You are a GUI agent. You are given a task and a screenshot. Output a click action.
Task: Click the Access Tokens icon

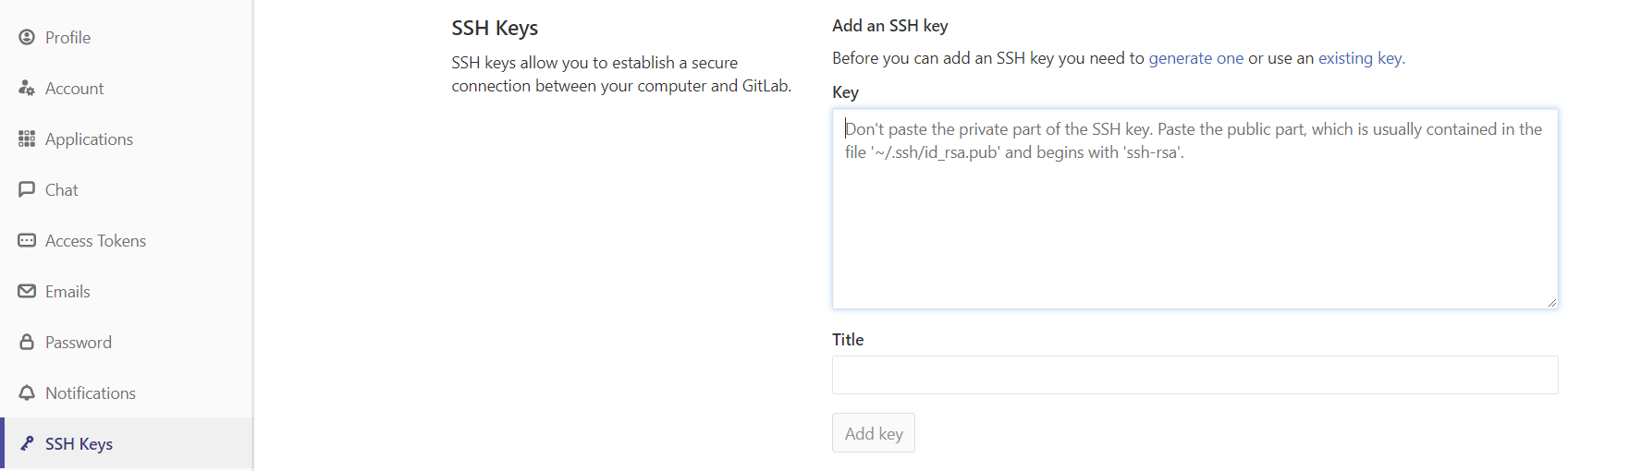coord(27,240)
